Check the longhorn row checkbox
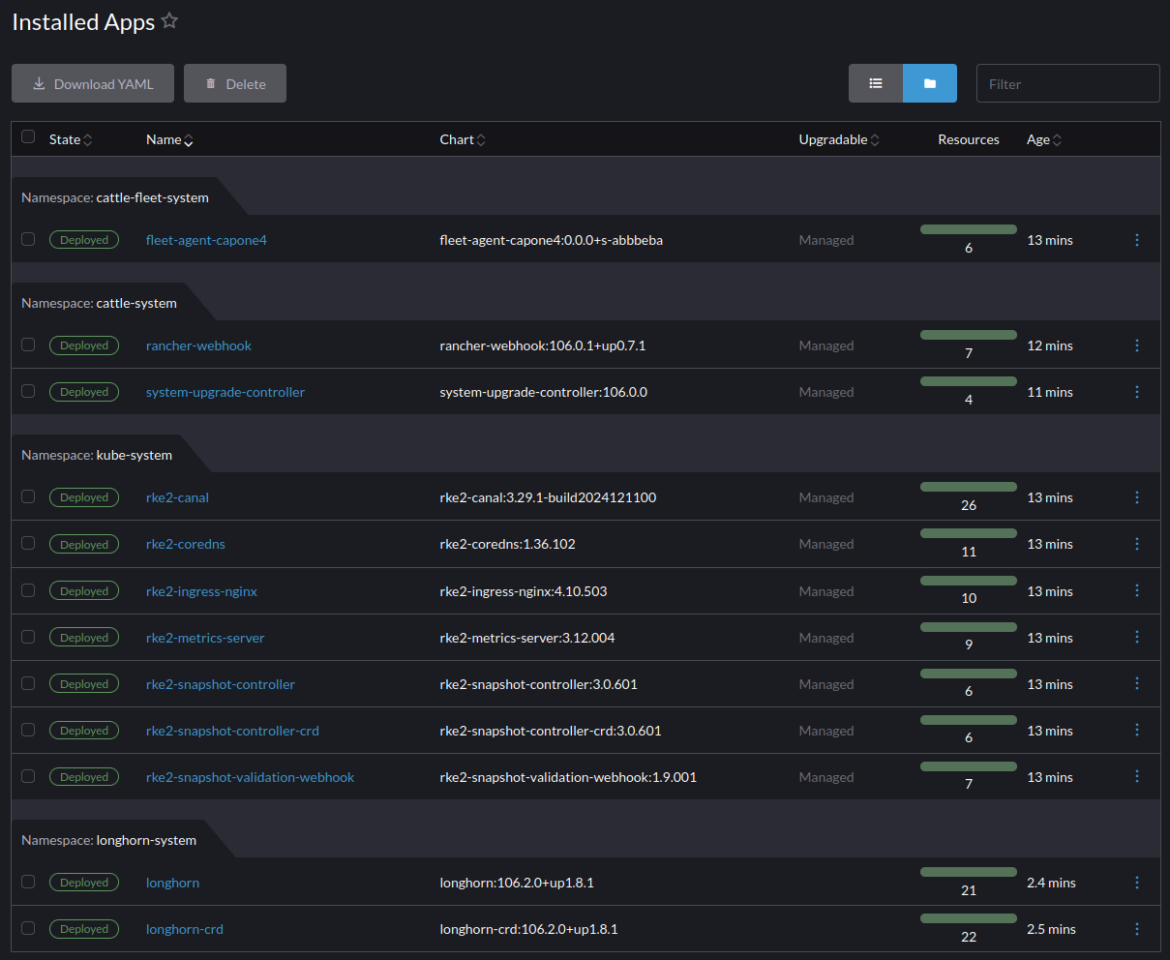Viewport: 1170px width, 960px height. [28, 882]
